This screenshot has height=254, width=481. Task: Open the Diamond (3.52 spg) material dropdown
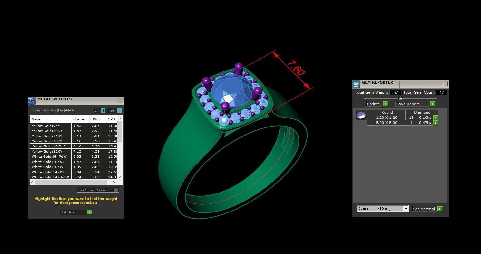[x=406, y=208]
